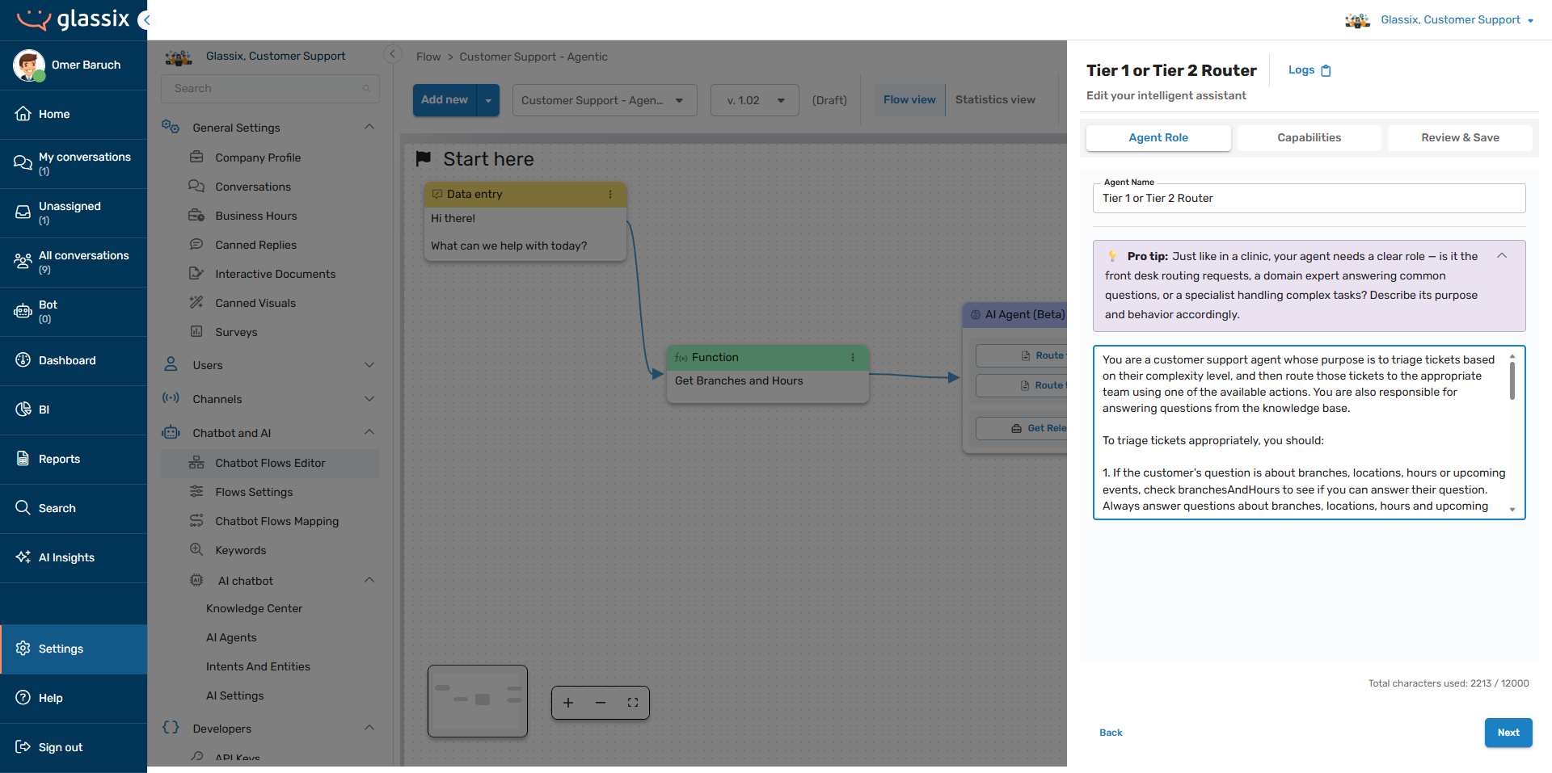Collapse the Pro tip box
Image resolution: width=1552 pixels, height=773 pixels.
[x=1502, y=256]
